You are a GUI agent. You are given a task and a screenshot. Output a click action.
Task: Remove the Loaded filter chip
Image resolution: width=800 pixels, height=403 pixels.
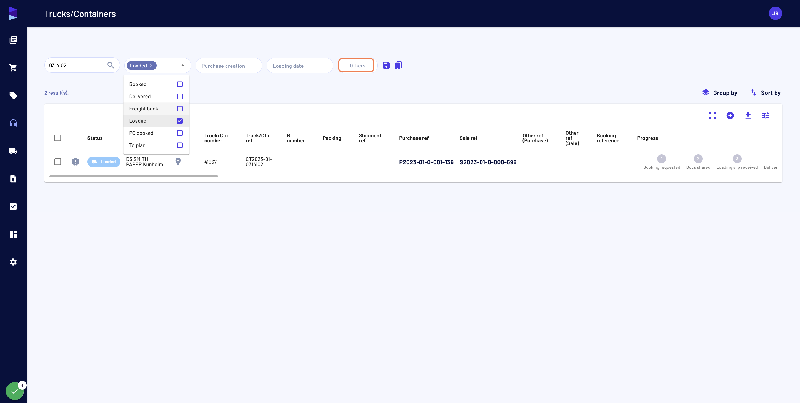151,66
